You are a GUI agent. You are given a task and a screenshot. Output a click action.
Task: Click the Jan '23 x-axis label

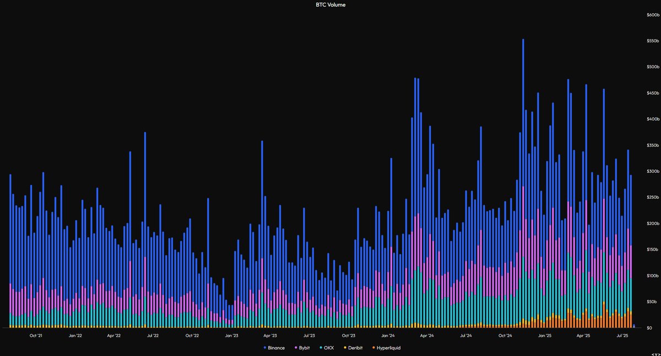click(x=232, y=335)
